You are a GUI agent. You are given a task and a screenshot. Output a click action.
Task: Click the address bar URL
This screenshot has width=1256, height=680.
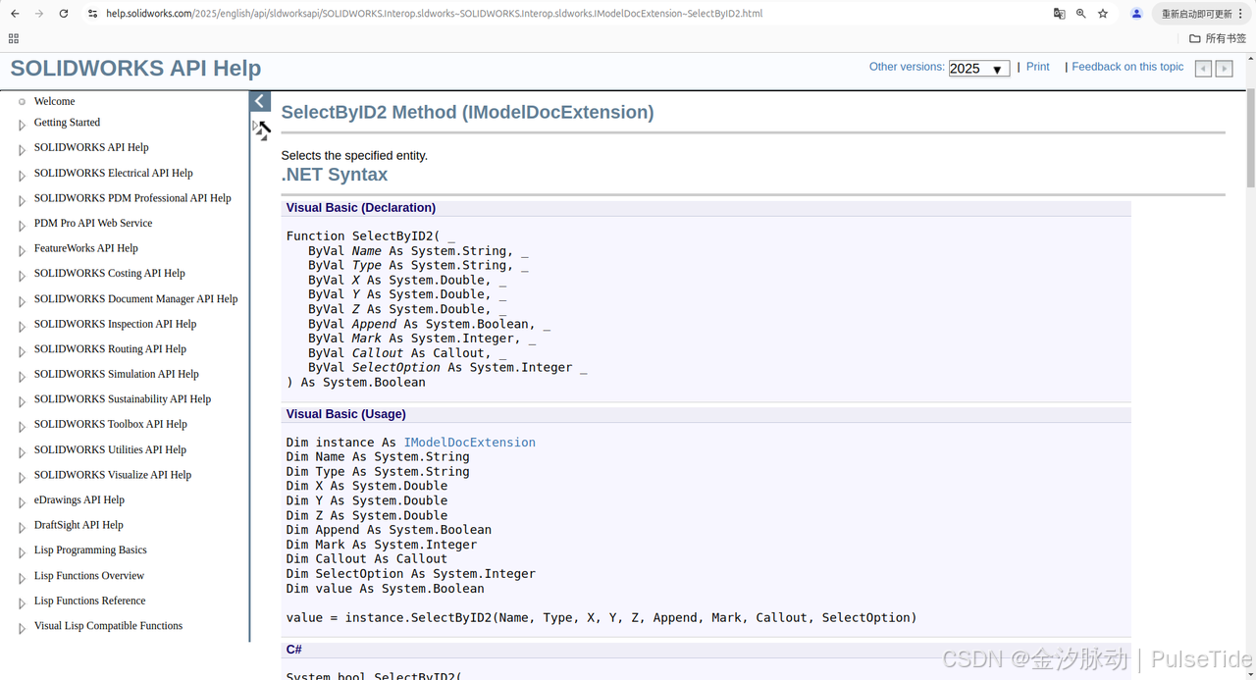tap(434, 14)
